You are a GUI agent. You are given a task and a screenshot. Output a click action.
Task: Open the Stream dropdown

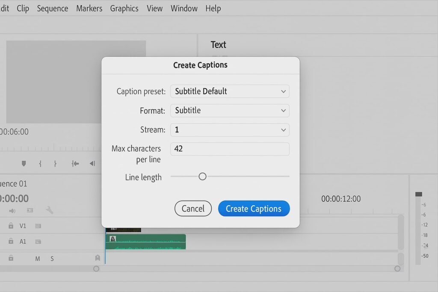click(230, 130)
